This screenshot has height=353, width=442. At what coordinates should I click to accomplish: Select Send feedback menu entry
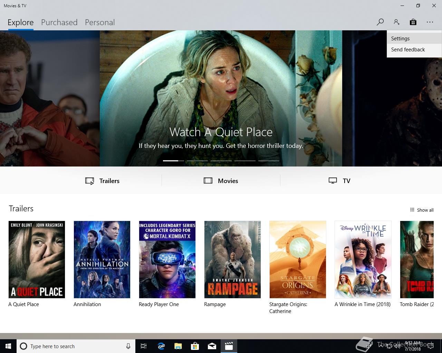(x=414, y=50)
